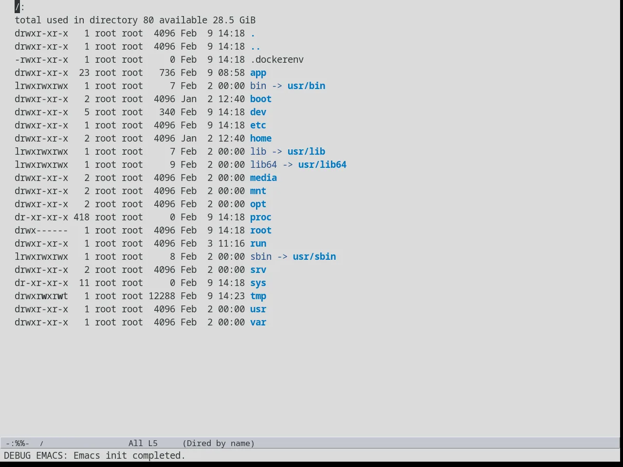Image resolution: width=623 pixels, height=467 pixels.
Task: Open the var directory
Action: [258, 322]
